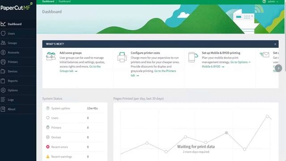Click the PaperCut MF logo
The height and width of the screenshot is (161, 286).
point(17,7)
